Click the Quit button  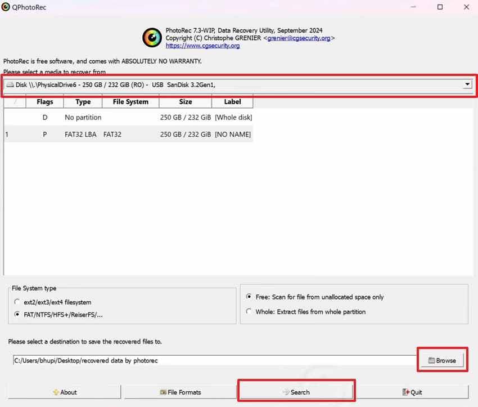coord(412,392)
